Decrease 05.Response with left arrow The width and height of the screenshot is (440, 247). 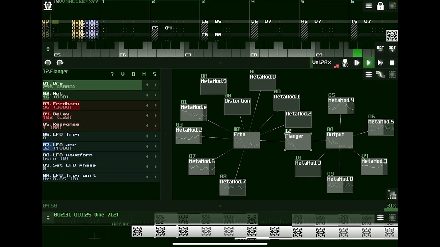click(147, 126)
